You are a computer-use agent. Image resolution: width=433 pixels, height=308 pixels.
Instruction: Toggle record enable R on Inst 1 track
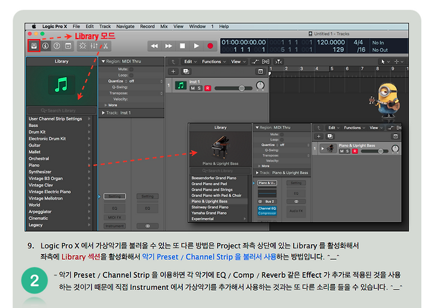click(207, 88)
